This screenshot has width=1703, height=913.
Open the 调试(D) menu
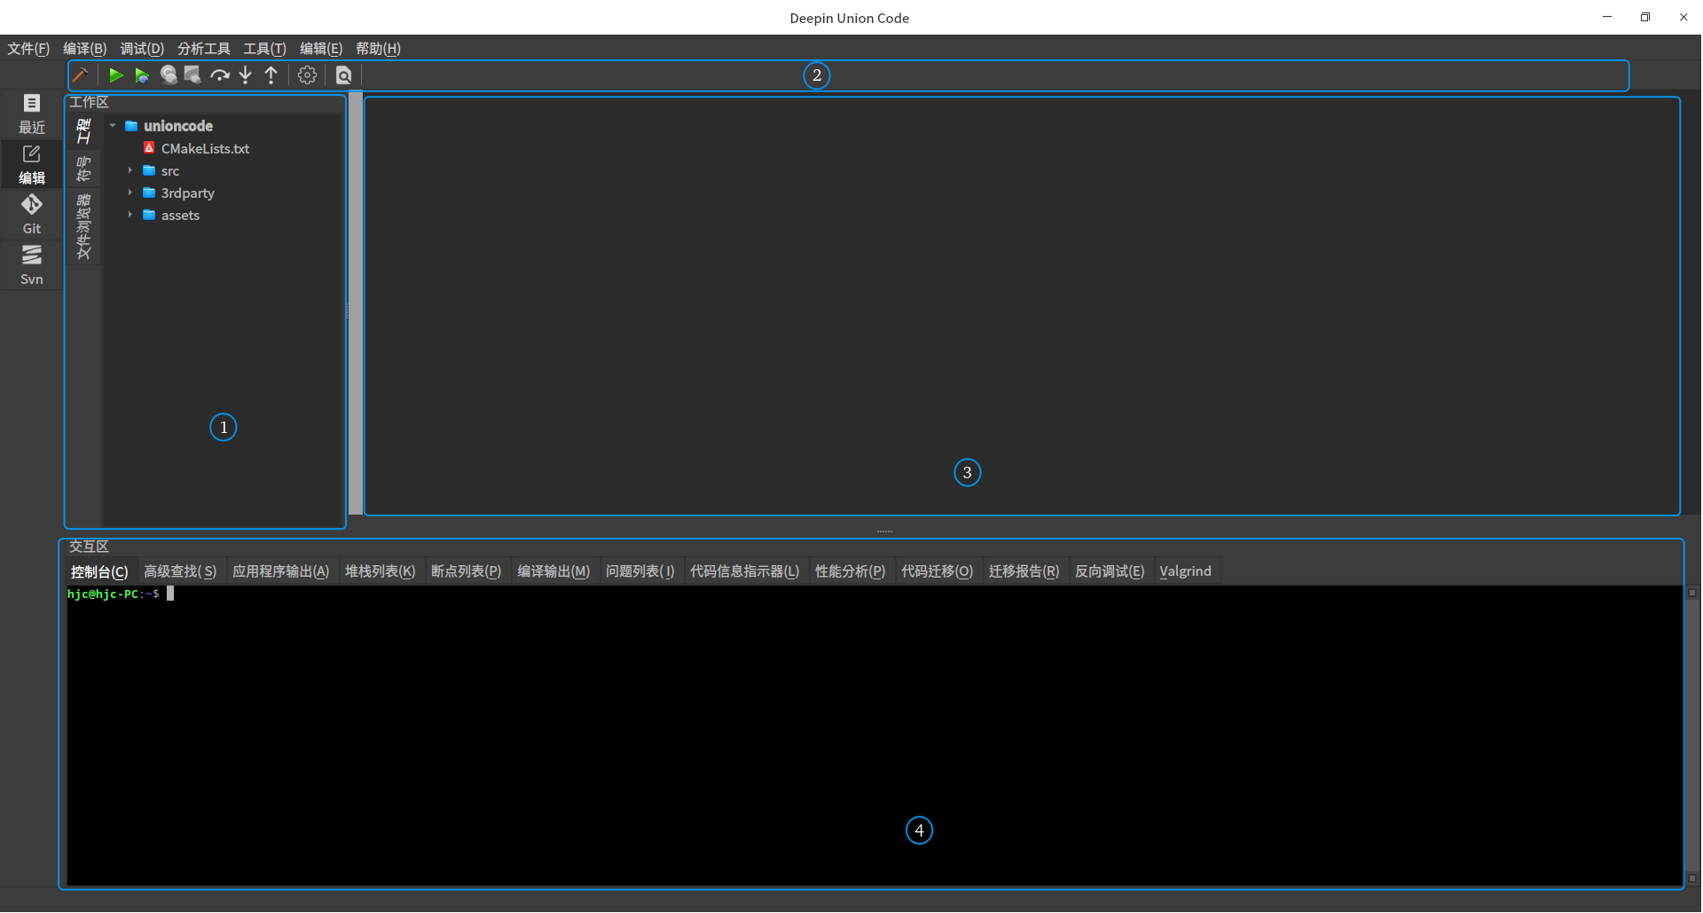click(142, 49)
